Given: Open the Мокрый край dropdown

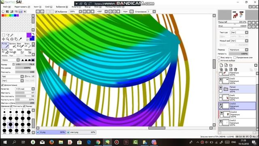Looking at the screenshot, I should (239, 41).
